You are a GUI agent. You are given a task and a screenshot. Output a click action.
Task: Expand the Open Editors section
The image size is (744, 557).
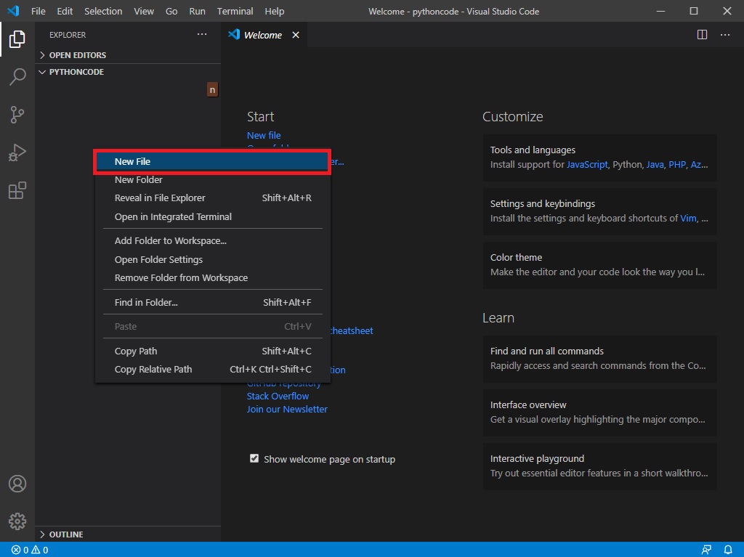coord(128,55)
